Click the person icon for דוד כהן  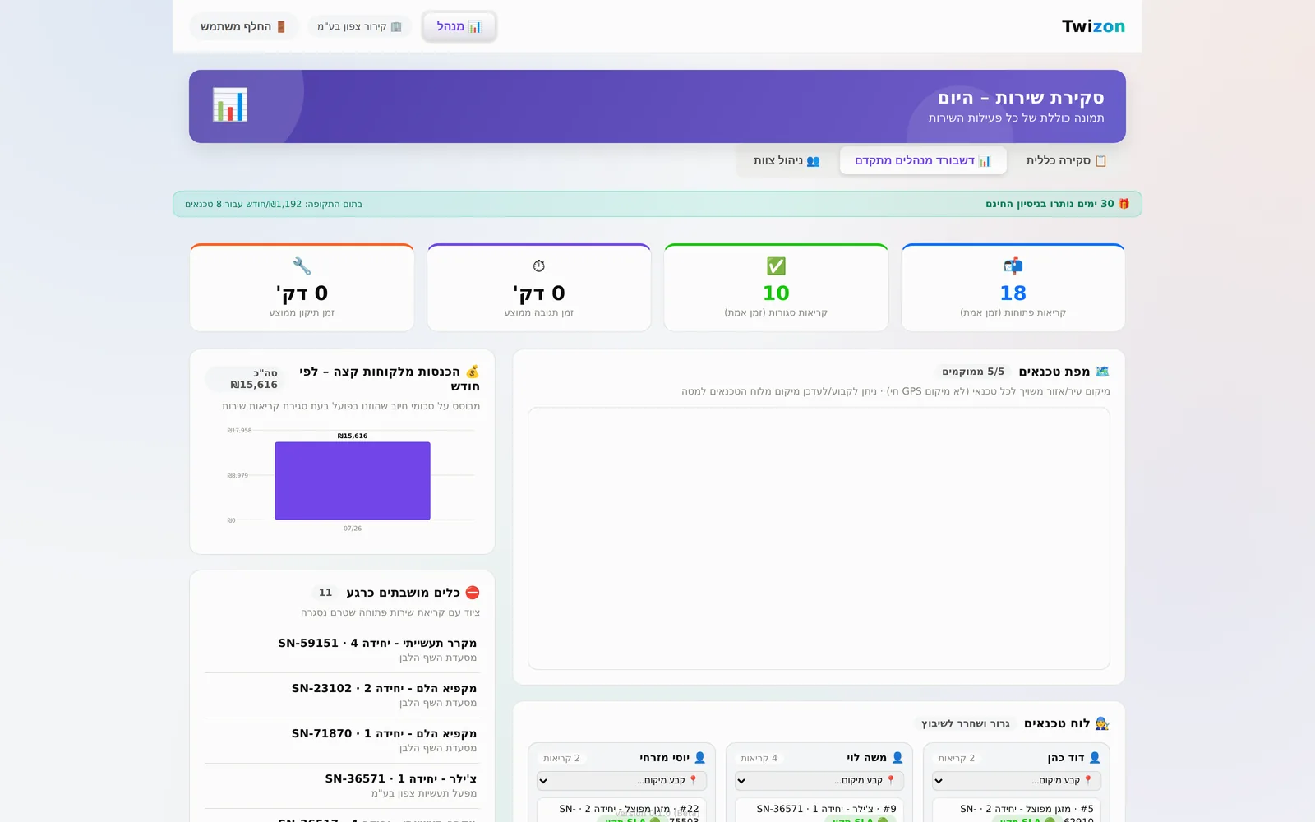coord(1095,758)
